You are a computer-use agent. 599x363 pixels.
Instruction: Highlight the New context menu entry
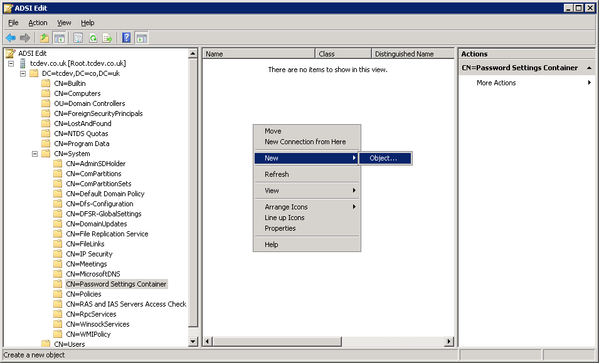(307, 158)
